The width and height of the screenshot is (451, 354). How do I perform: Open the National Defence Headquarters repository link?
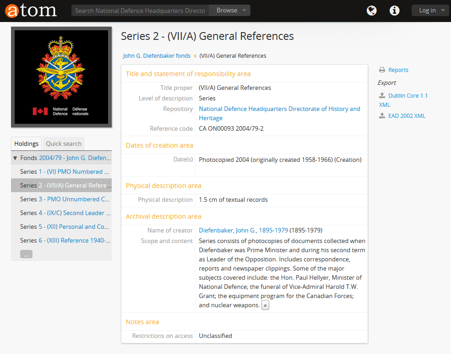coord(279,109)
